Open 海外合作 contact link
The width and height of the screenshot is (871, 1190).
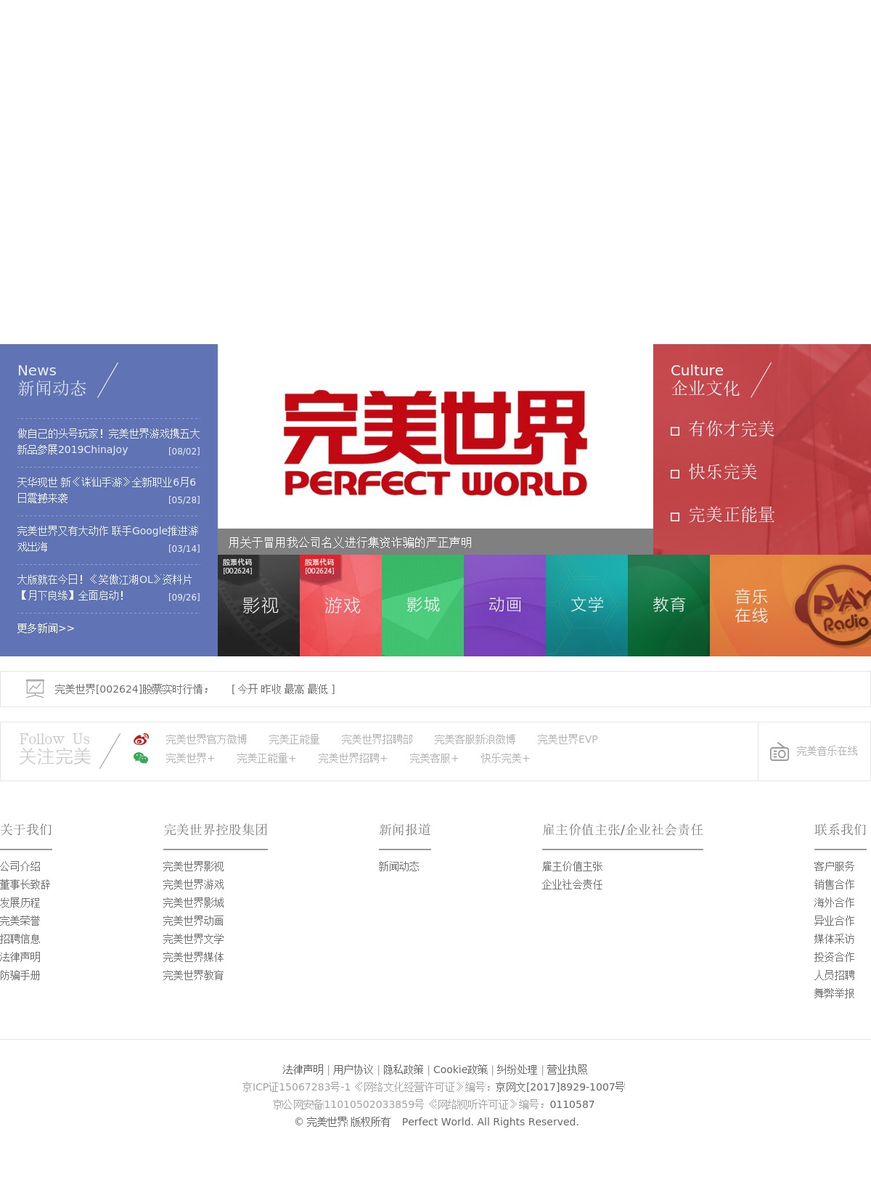(x=835, y=902)
